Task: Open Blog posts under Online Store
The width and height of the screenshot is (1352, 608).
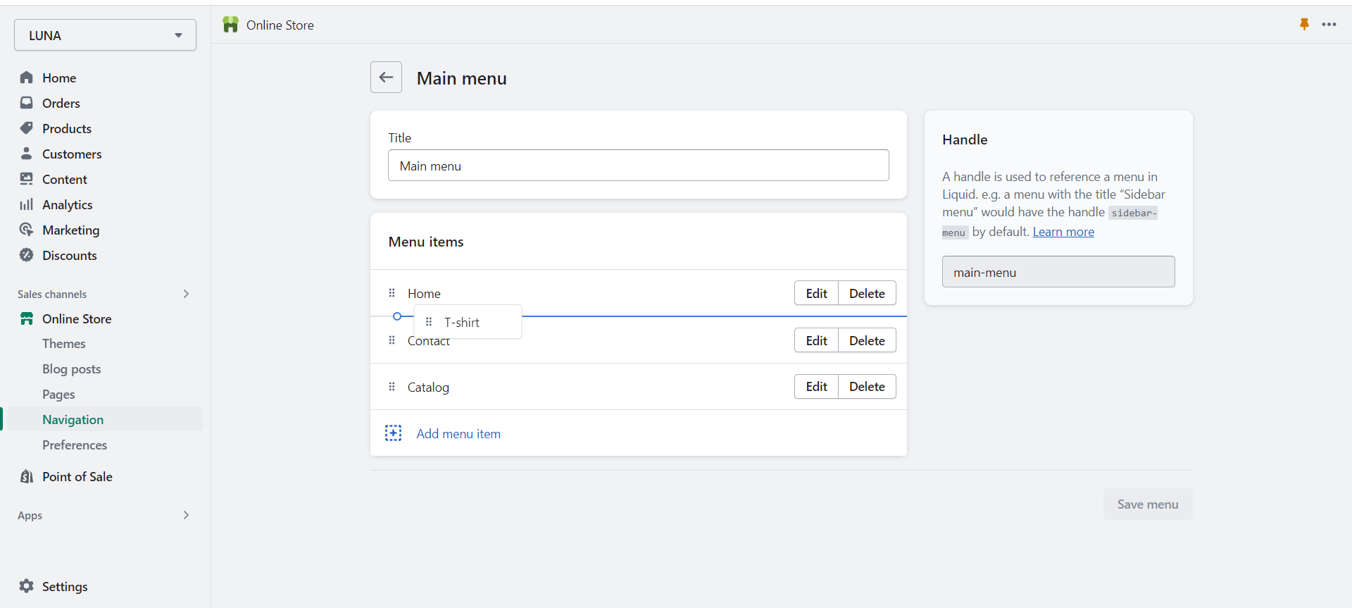Action: tap(72, 368)
